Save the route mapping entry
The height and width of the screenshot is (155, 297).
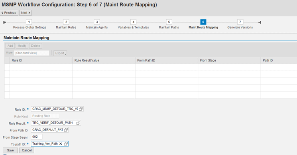(x=10, y=151)
